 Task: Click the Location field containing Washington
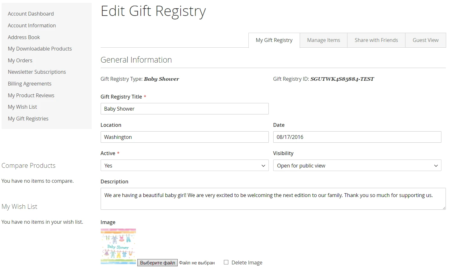184,137
